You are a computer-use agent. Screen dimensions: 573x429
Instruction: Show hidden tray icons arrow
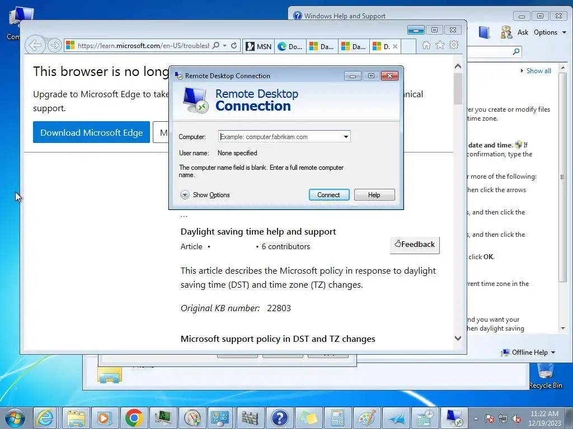click(476, 418)
